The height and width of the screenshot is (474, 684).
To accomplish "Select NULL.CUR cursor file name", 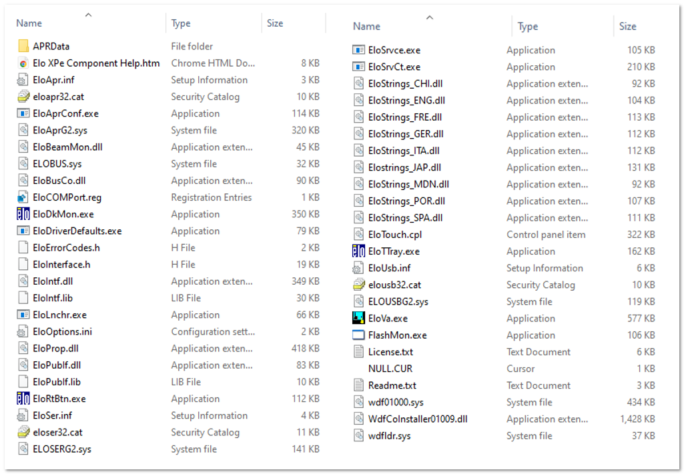I will 390,369.
